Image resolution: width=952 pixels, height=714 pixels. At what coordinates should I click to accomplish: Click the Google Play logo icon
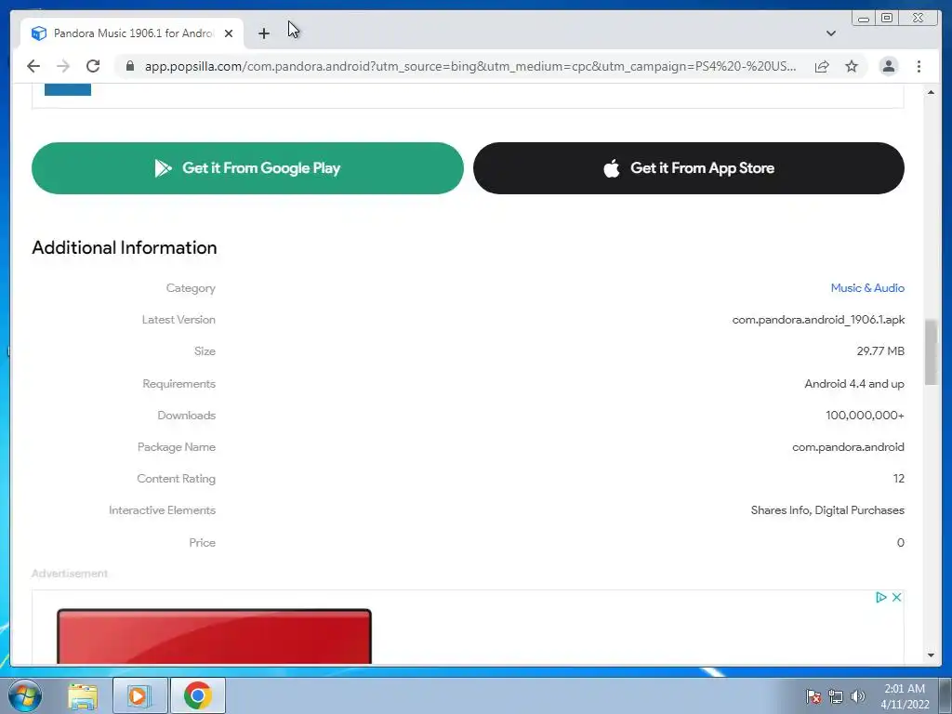[163, 168]
